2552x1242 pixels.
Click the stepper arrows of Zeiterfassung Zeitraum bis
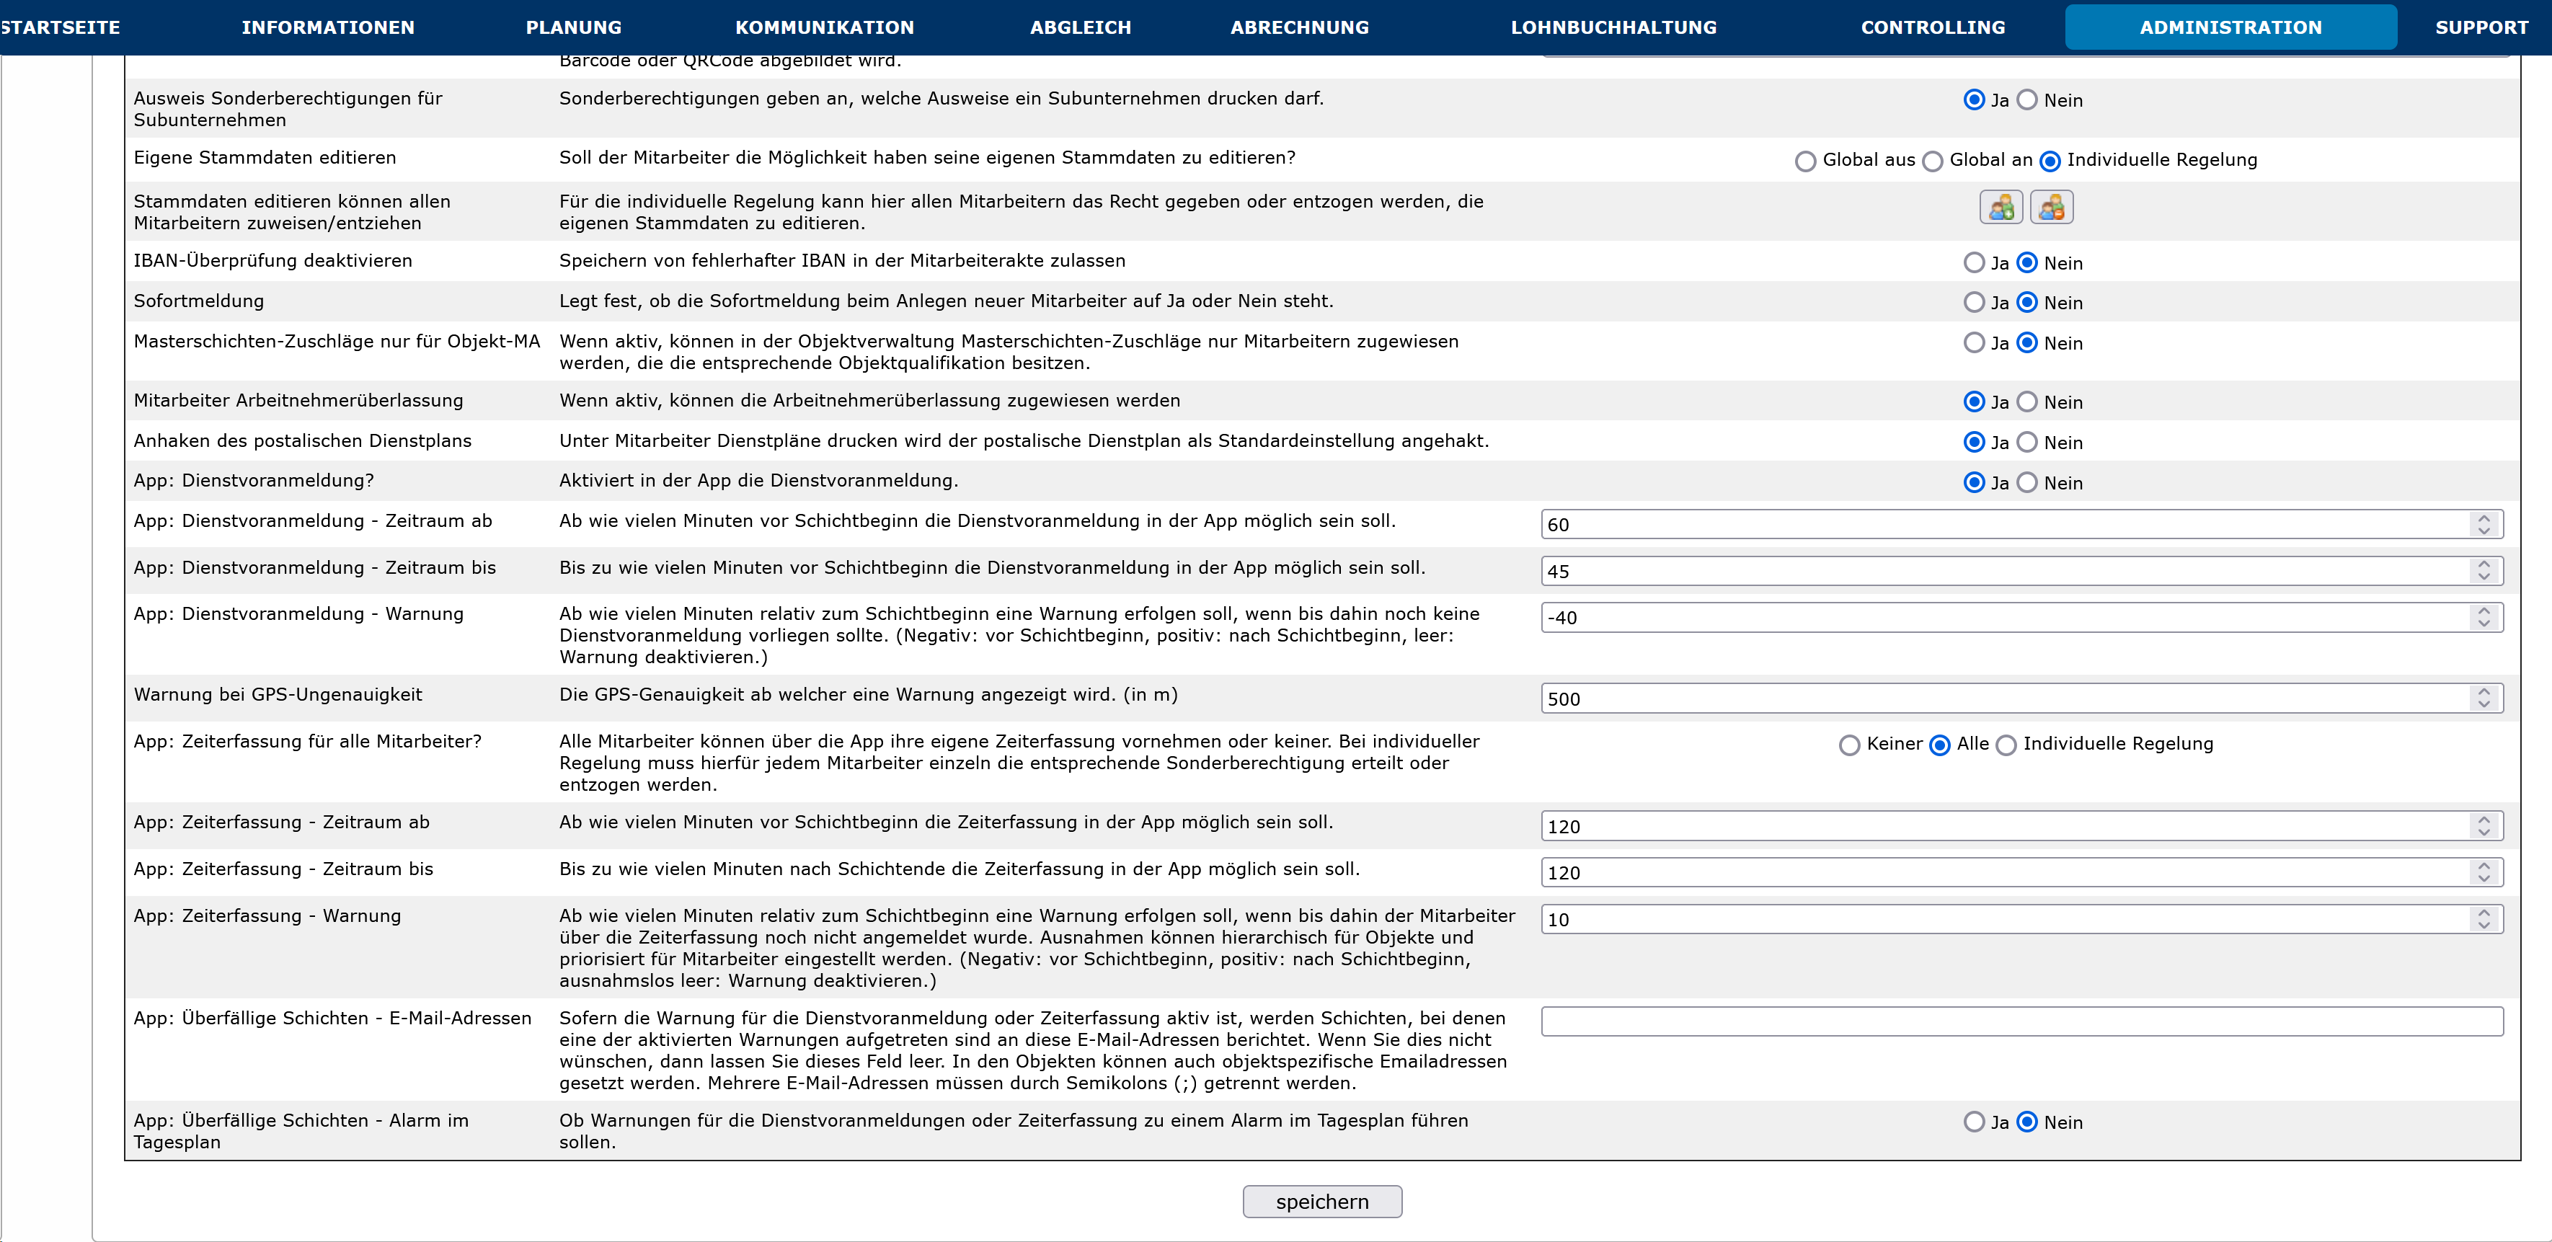pyautogui.click(x=2484, y=872)
